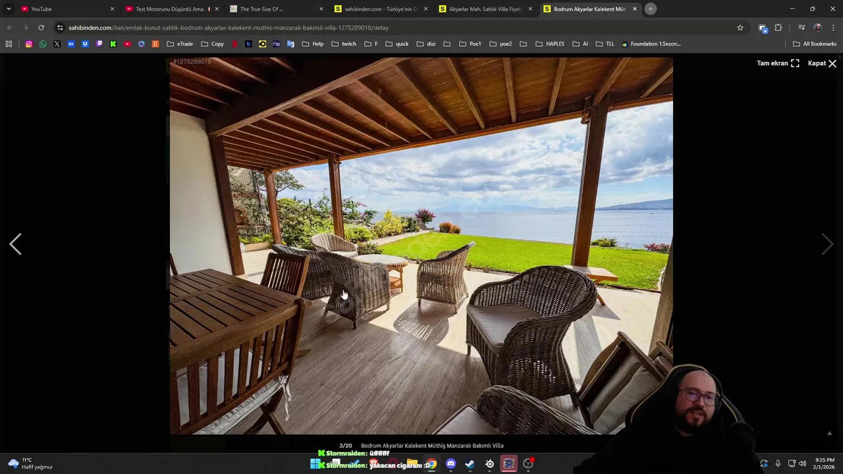The width and height of the screenshot is (843, 474).
Task: Open the All Bookmarks folder
Action: [x=815, y=44]
